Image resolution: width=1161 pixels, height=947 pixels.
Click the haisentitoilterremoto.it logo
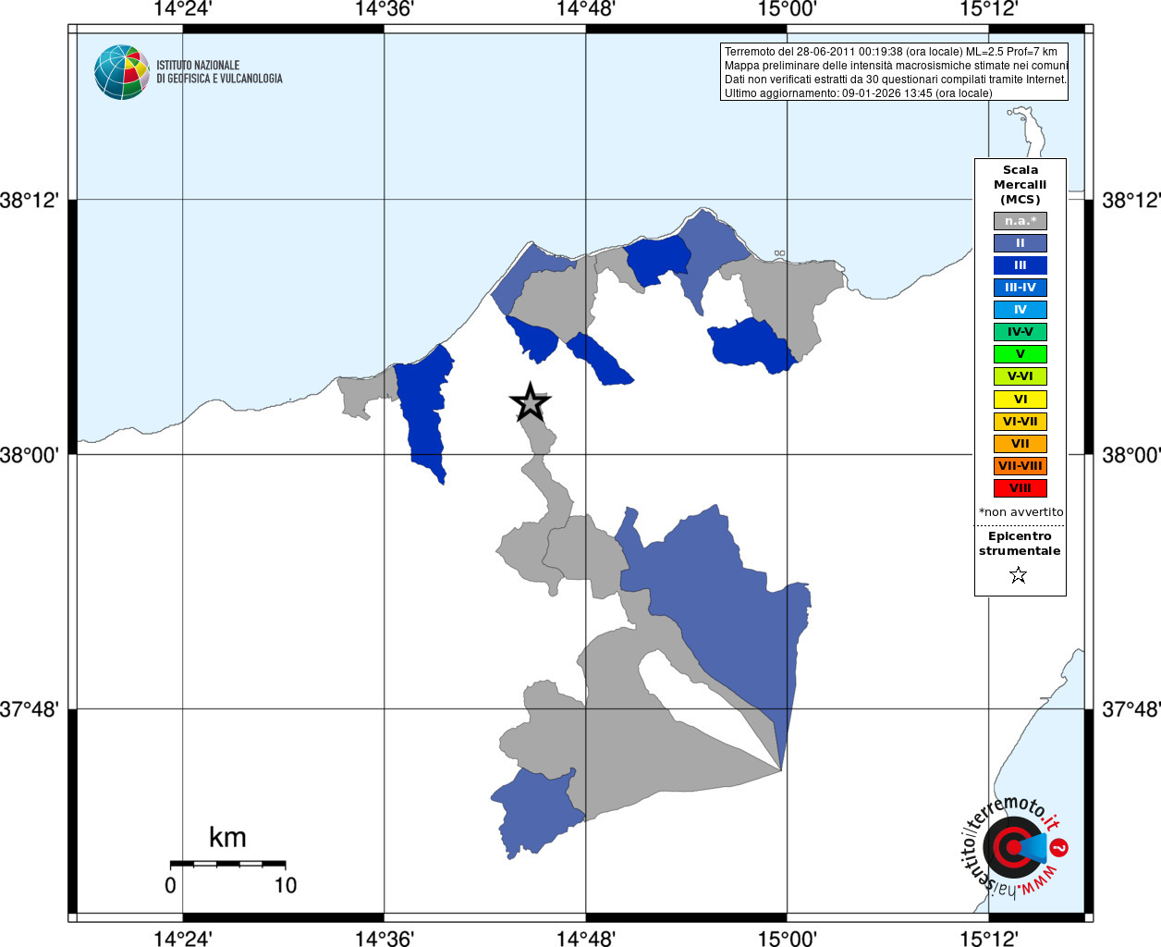1014,846
